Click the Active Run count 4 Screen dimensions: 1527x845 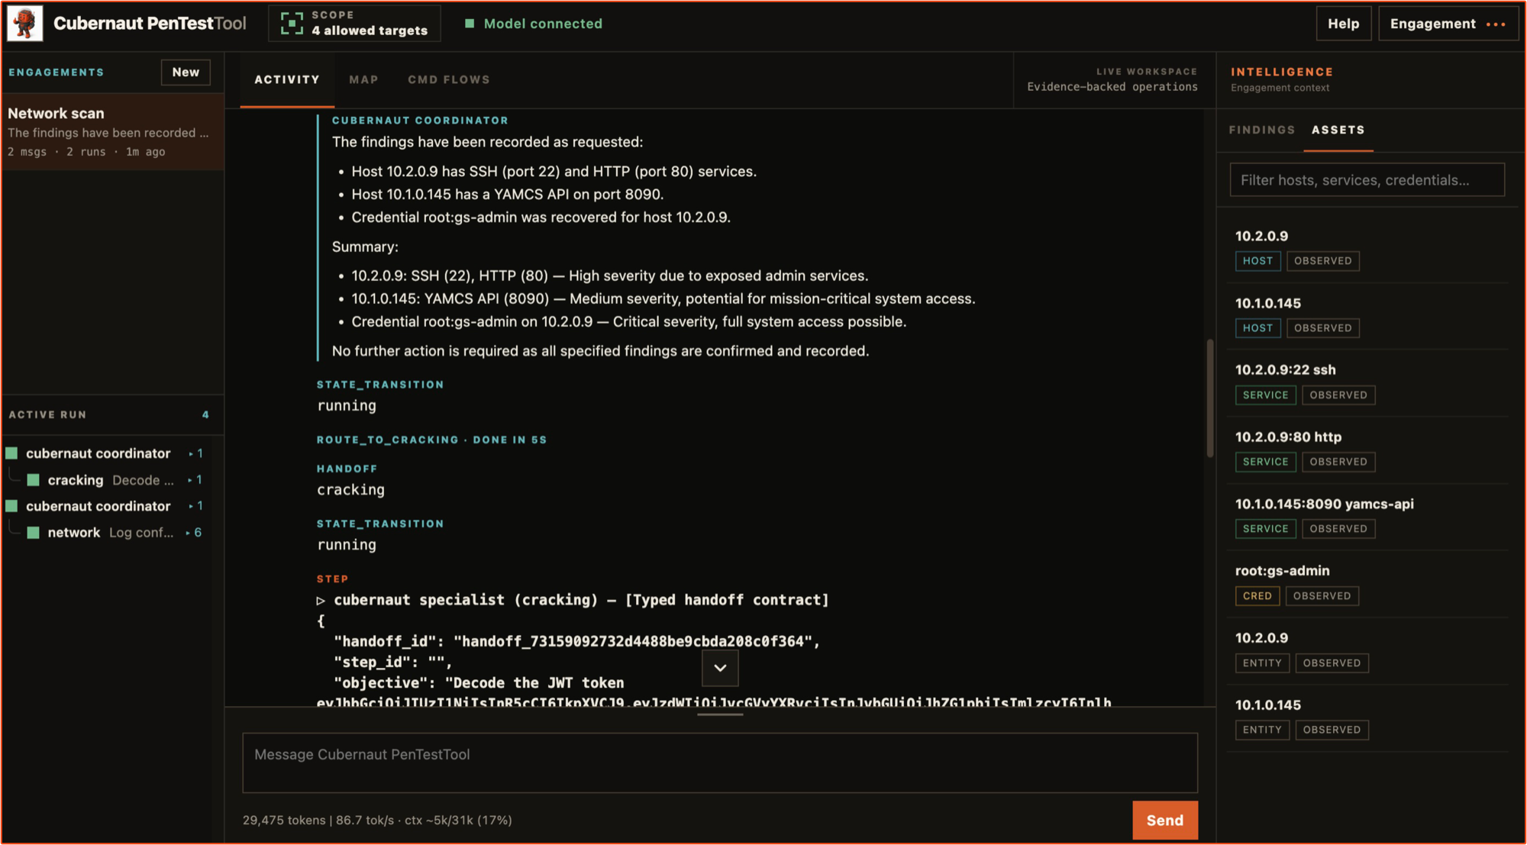click(205, 414)
